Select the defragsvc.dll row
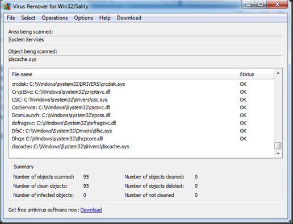This screenshot has width=293, height=224. (x=142, y=123)
